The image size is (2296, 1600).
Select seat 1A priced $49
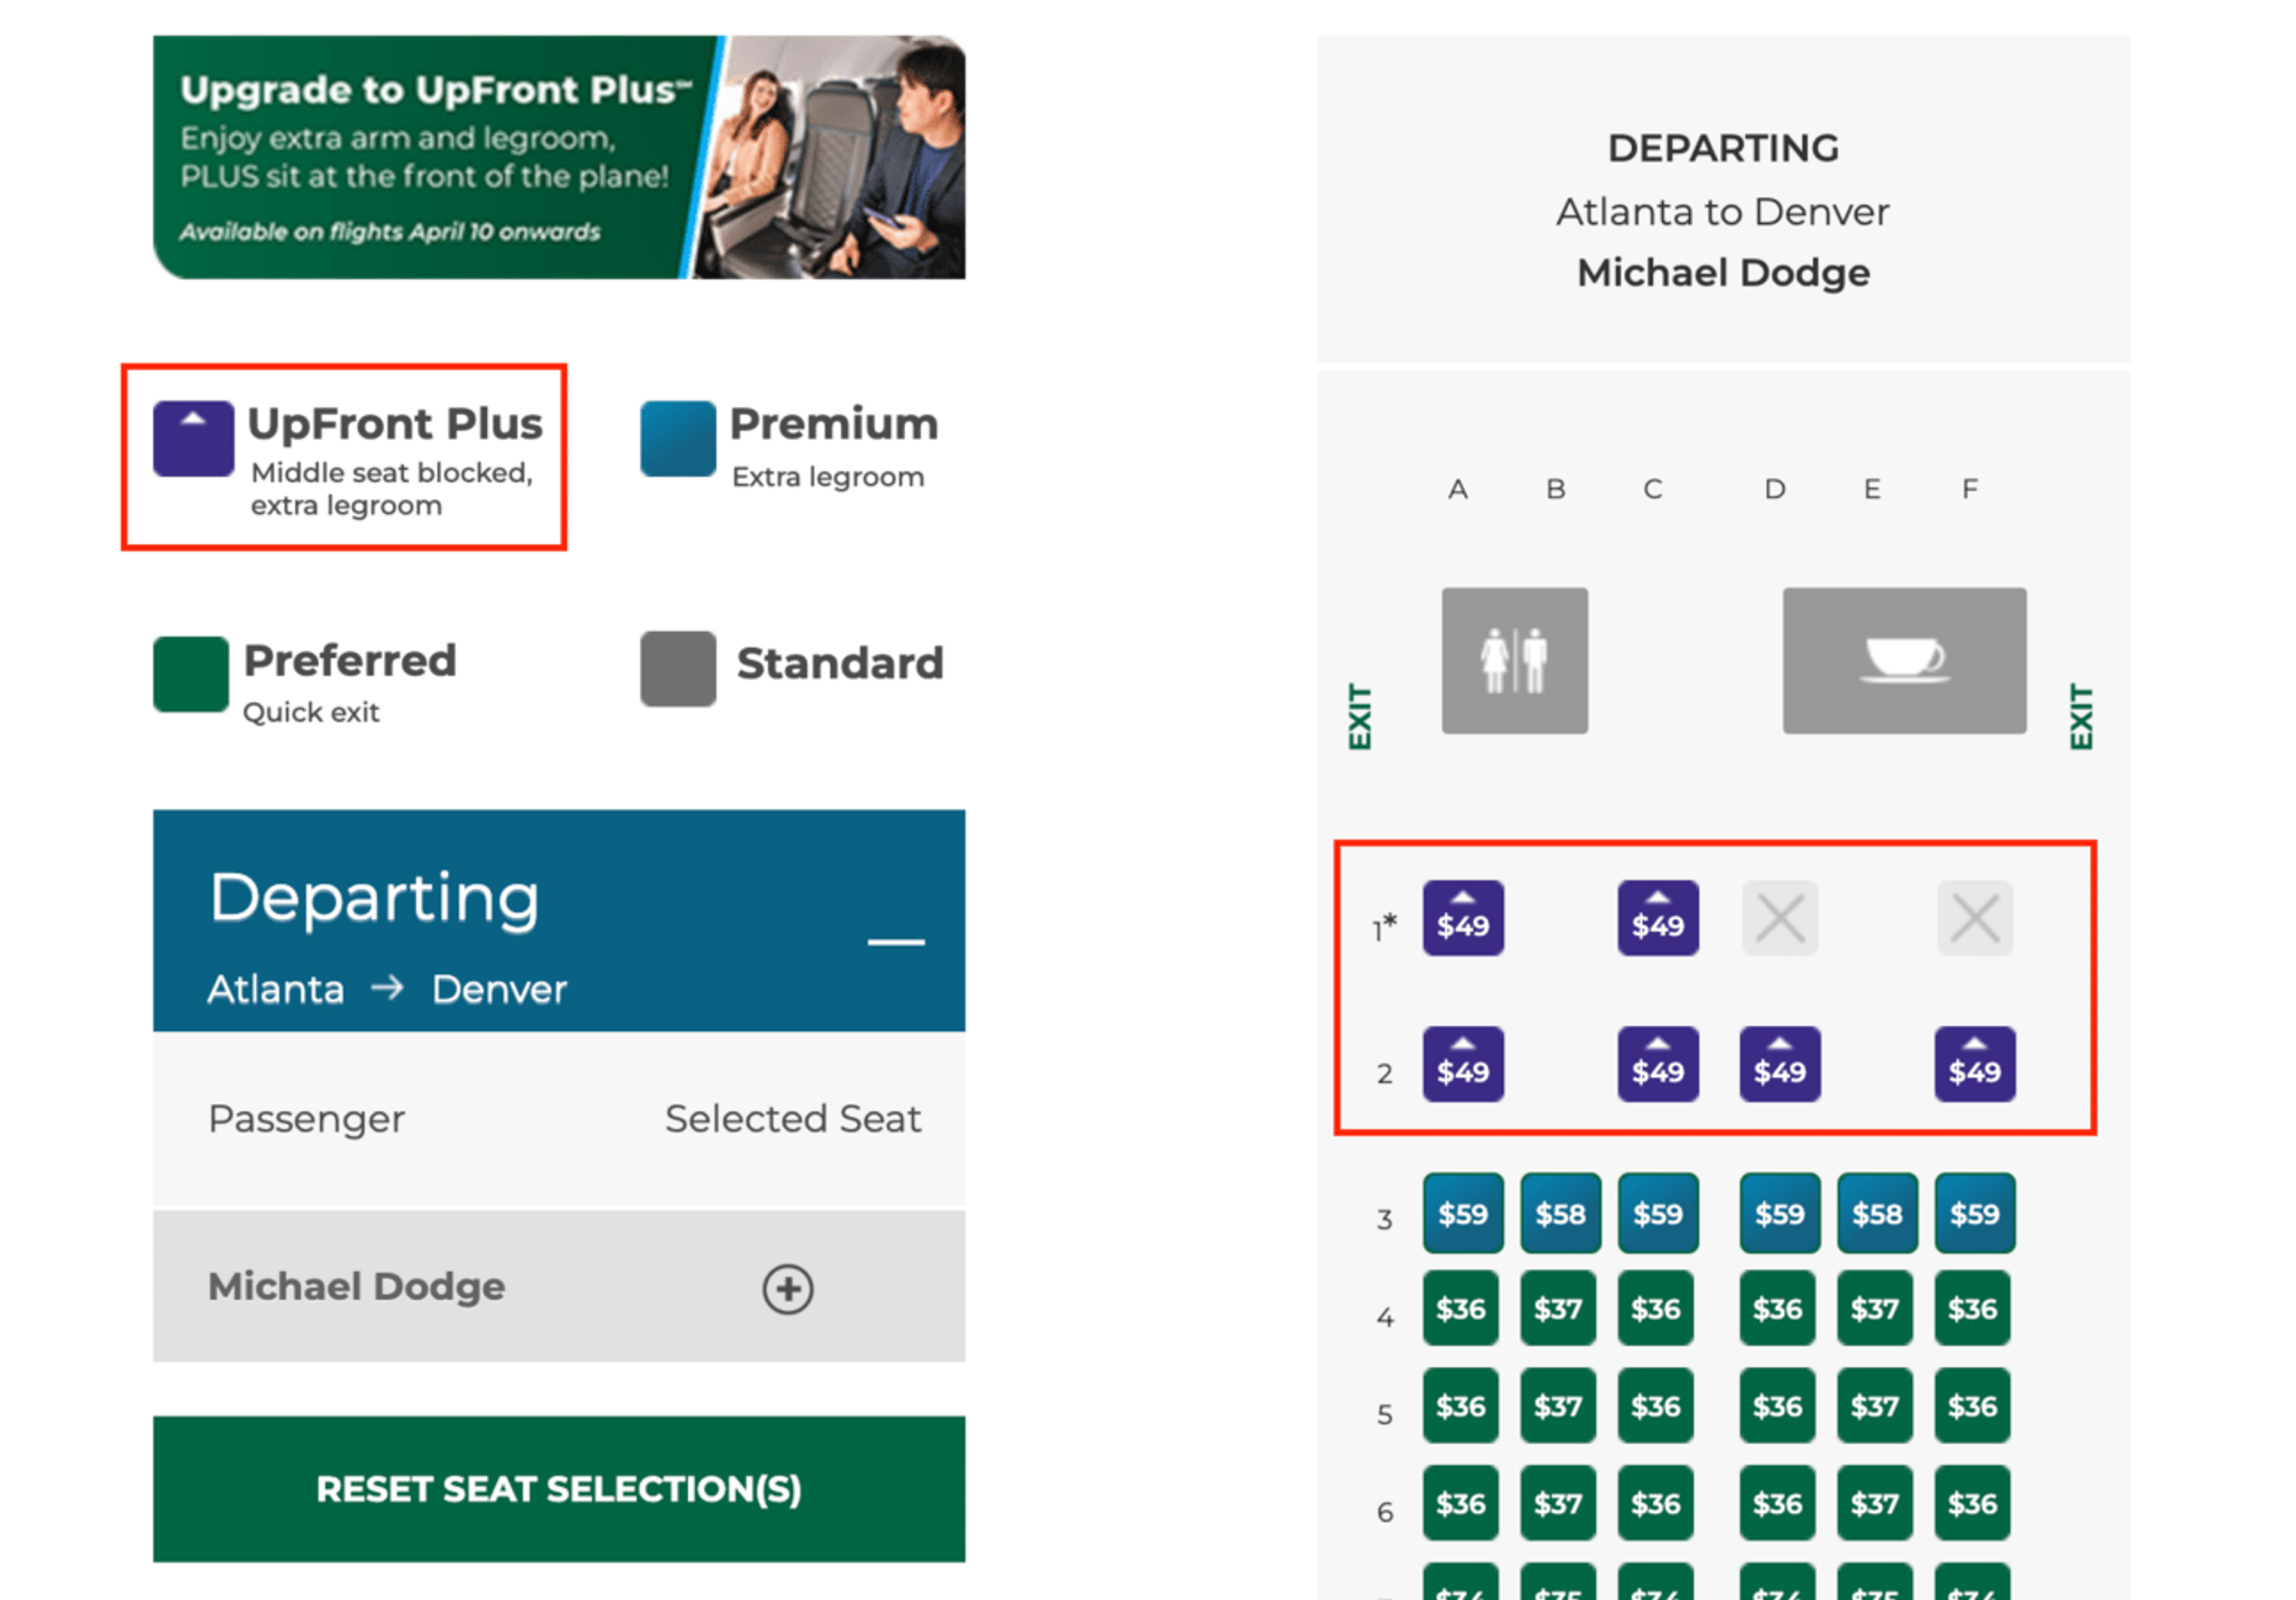[1463, 918]
